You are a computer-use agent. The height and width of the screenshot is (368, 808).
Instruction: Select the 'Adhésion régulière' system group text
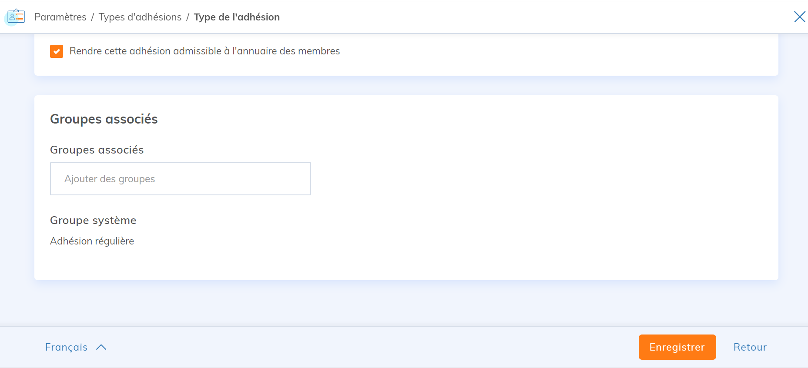point(92,241)
